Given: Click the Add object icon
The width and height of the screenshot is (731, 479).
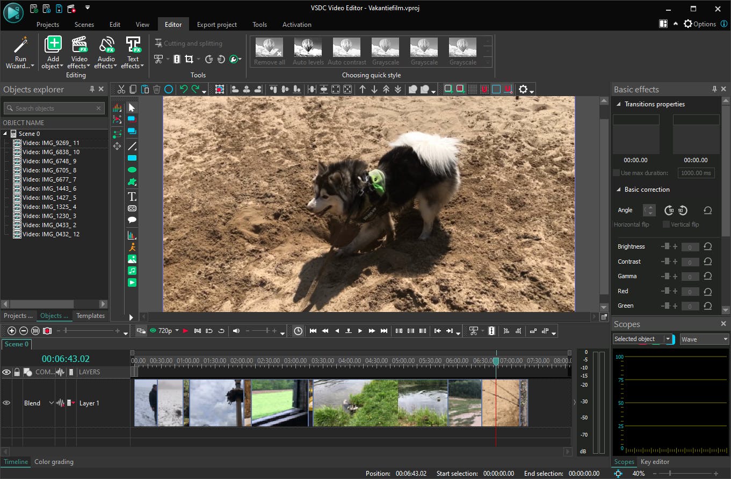Looking at the screenshot, I should 53,45.
